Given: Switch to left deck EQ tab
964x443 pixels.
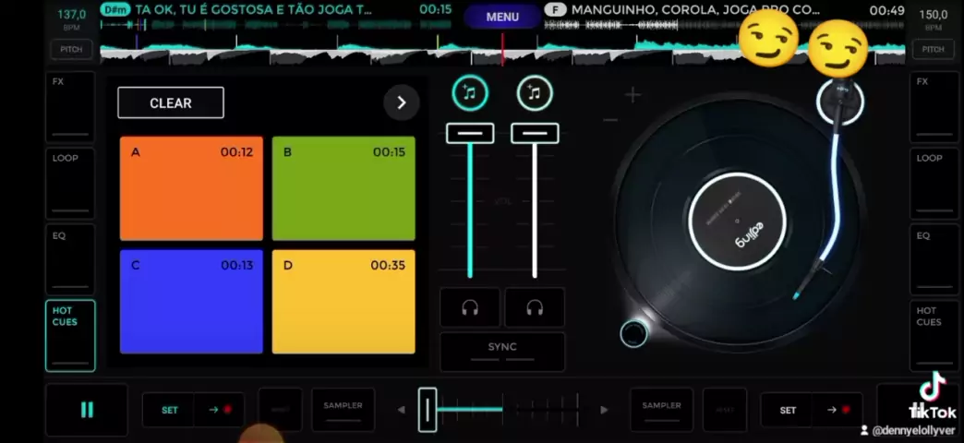Looking at the screenshot, I should (70, 258).
